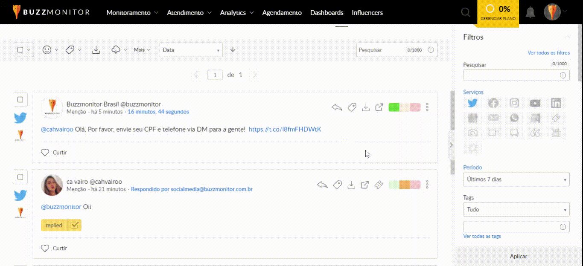
Task: Go to the Dashboards menu item
Action: (x=326, y=13)
